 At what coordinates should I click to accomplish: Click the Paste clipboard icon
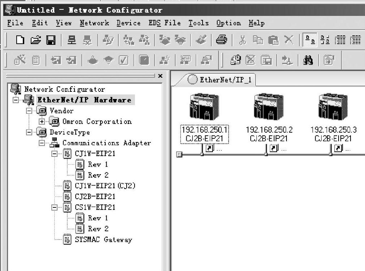click(x=273, y=40)
